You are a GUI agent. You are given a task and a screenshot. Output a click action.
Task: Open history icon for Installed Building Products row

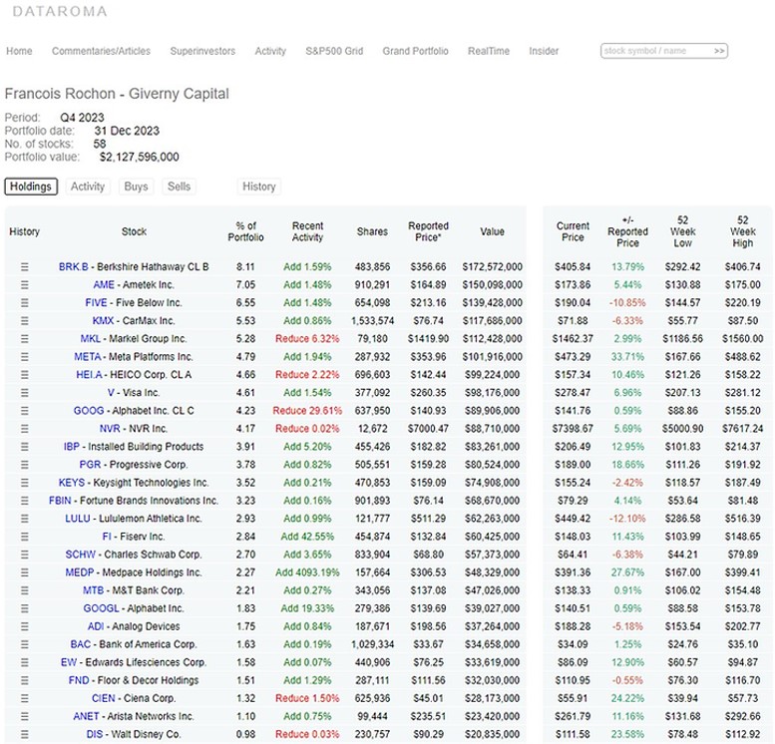[x=24, y=447]
